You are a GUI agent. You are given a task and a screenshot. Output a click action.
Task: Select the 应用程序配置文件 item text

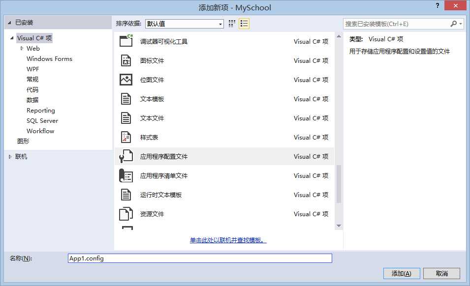pyautogui.click(x=164, y=156)
